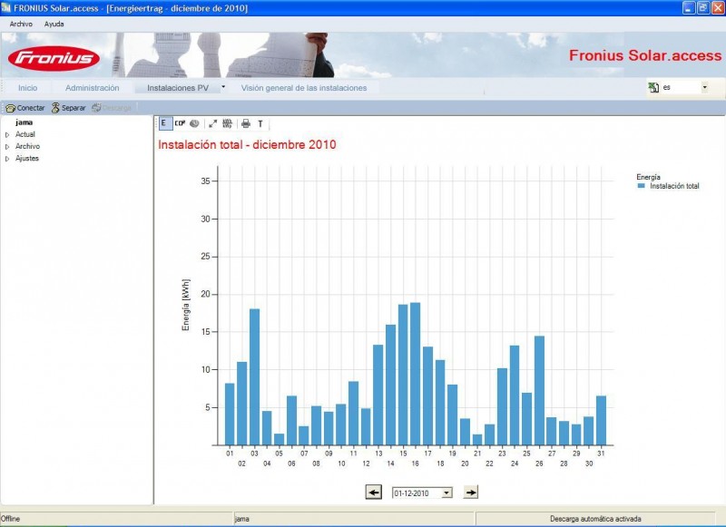This screenshot has height=527, width=726.
Task: Minimize the Solar.access window
Action: [689, 8]
